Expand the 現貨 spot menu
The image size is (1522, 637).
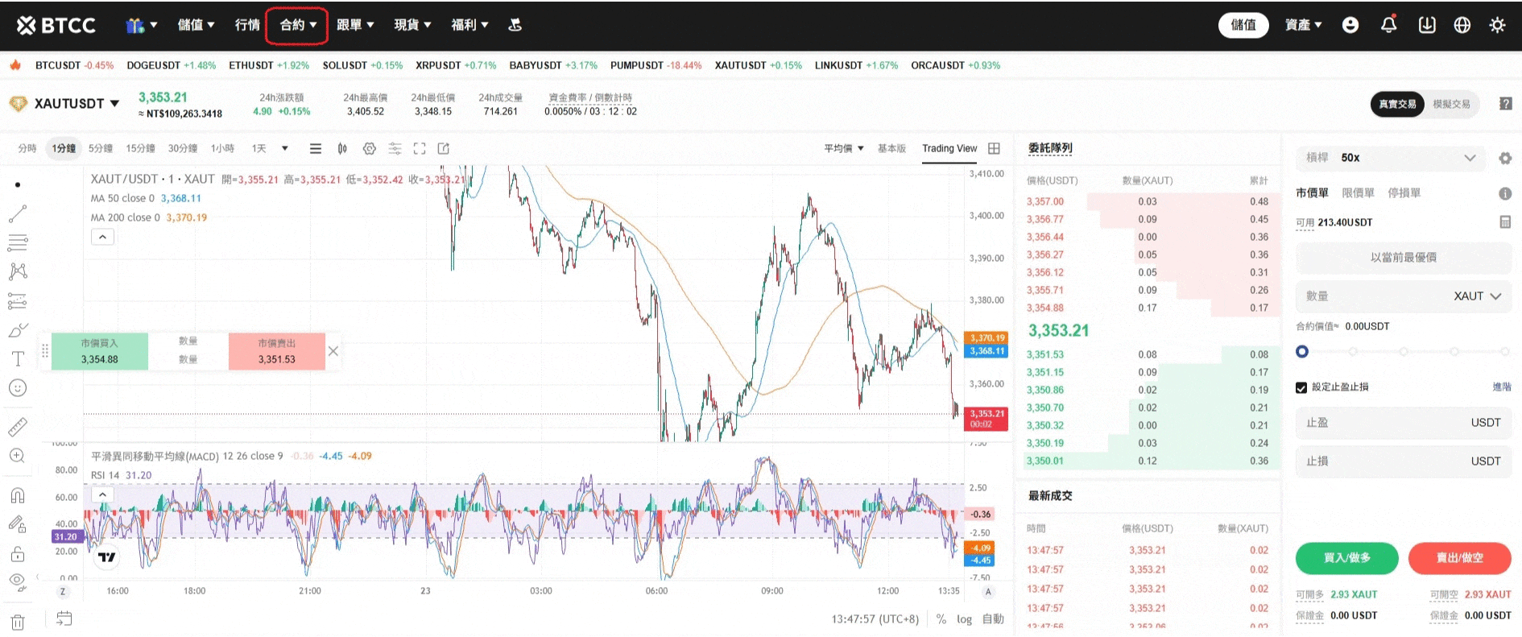pyautogui.click(x=412, y=25)
